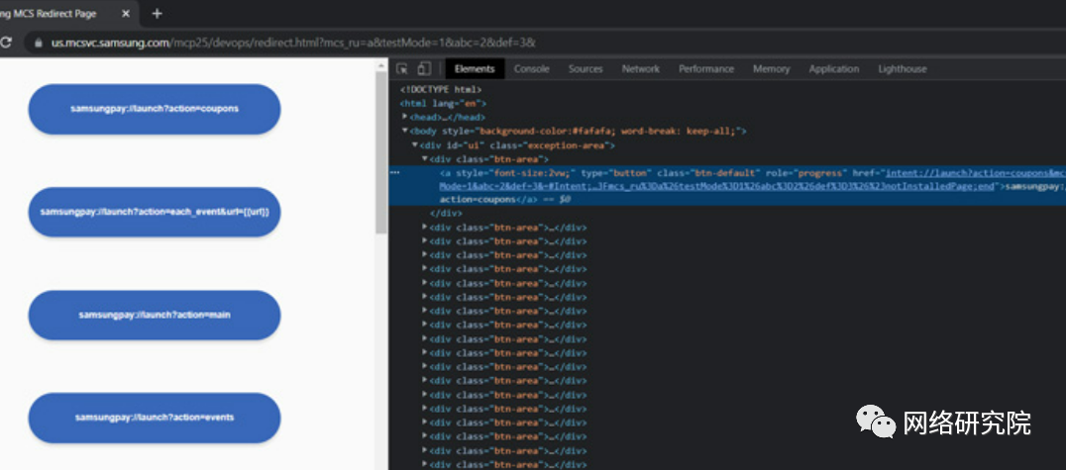Select the closing </div> line
1066x470 pixels.
446,213
